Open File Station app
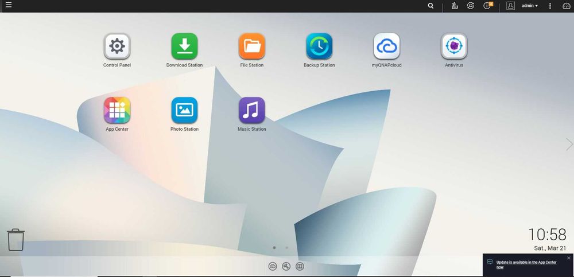The width and height of the screenshot is (574, 277). [252, 46]
